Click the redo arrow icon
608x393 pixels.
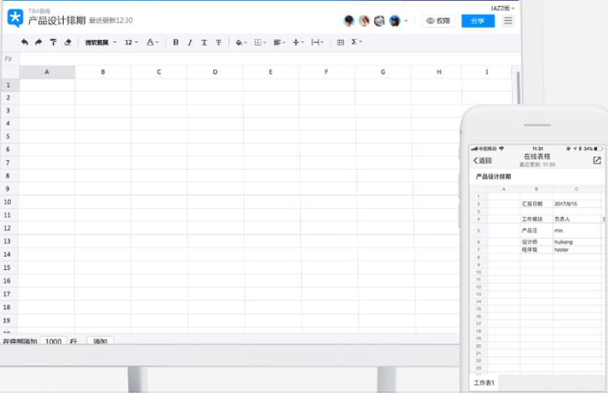38,43
